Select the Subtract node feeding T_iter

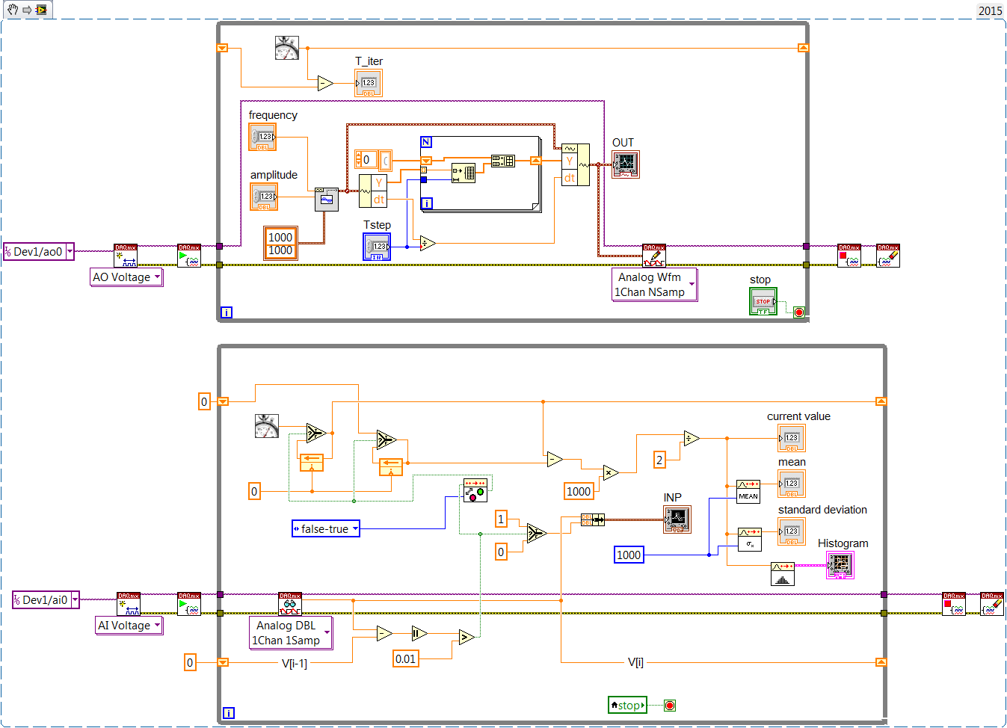(325, 83)
